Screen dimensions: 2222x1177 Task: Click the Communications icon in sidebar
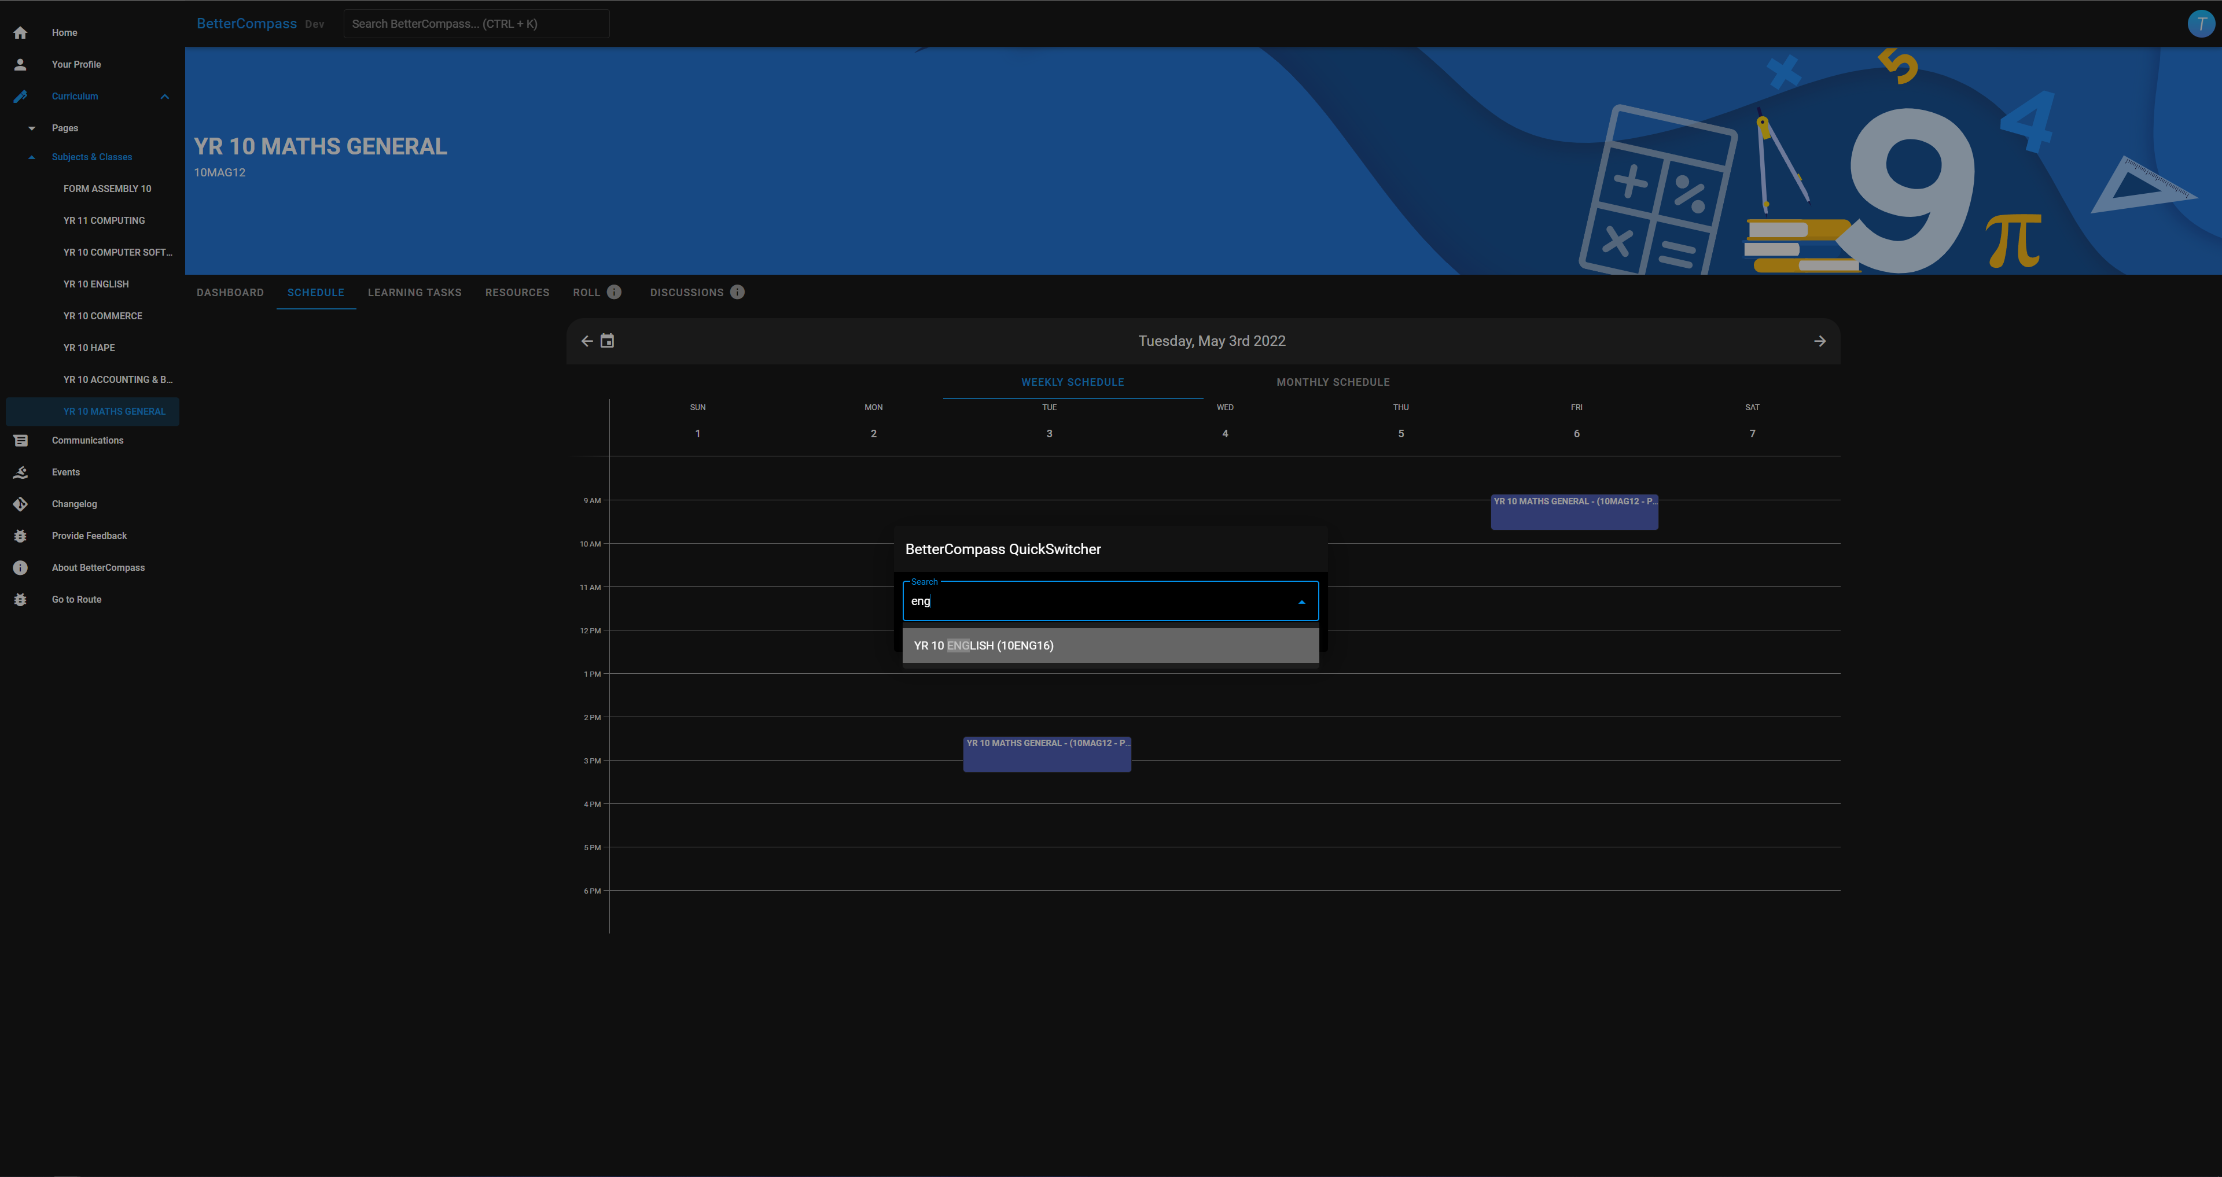(21, 441)
